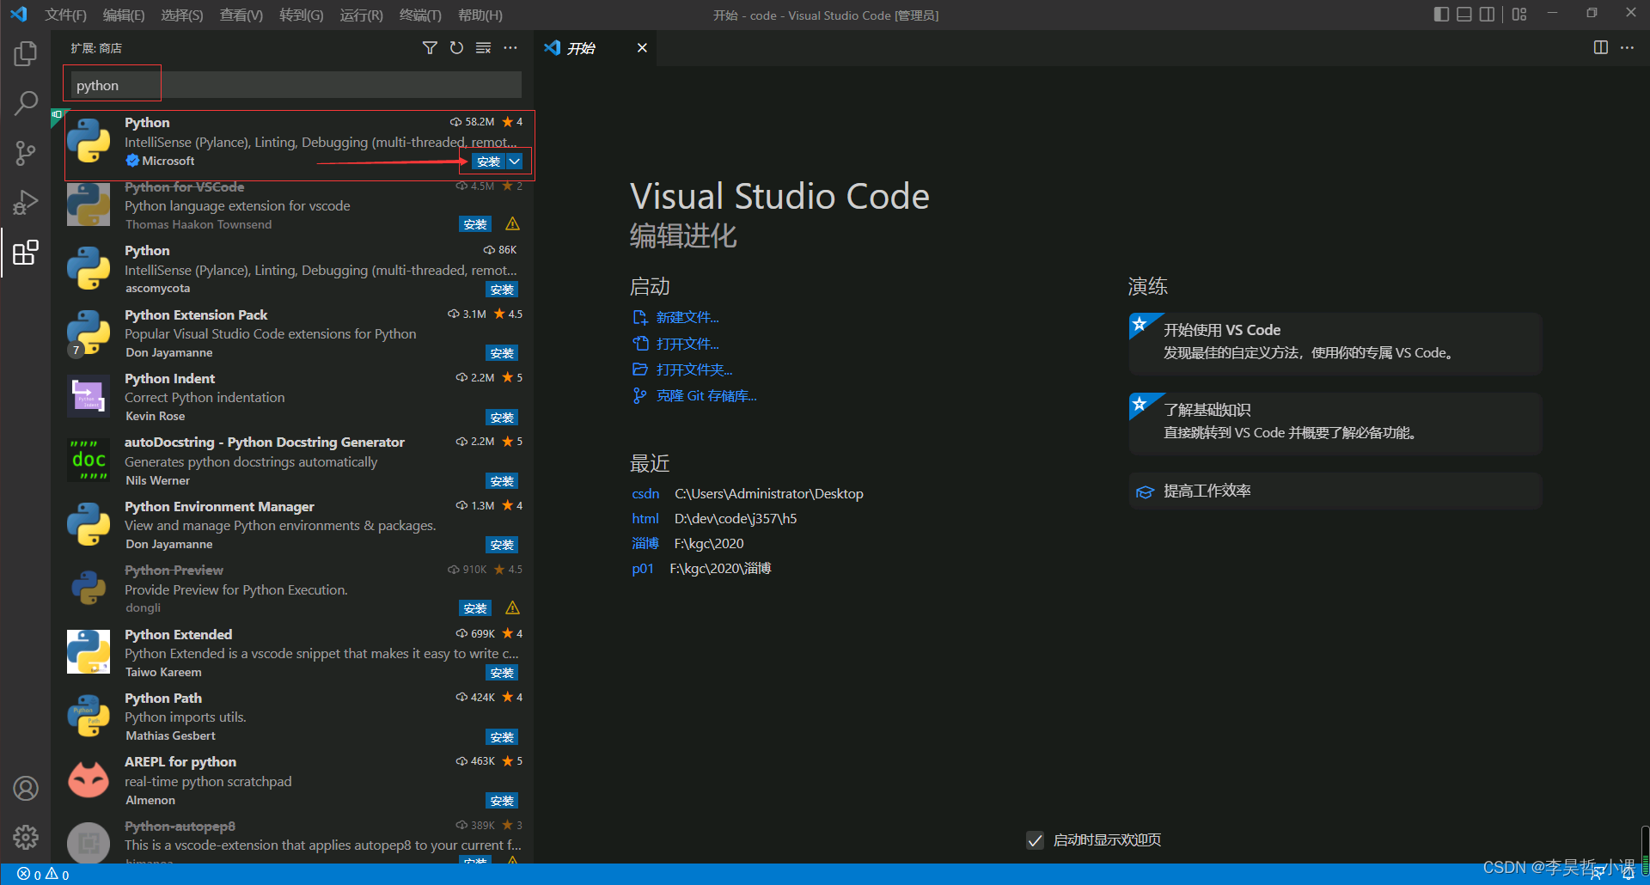Click warning icon on Python Preview
The height and width of the screenshot is (885, 1650).
click(513, 608)
